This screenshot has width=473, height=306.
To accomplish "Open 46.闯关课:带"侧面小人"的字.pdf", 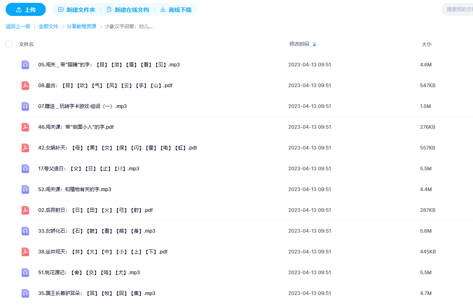I will pyautogui.click(x=76, y=127).
